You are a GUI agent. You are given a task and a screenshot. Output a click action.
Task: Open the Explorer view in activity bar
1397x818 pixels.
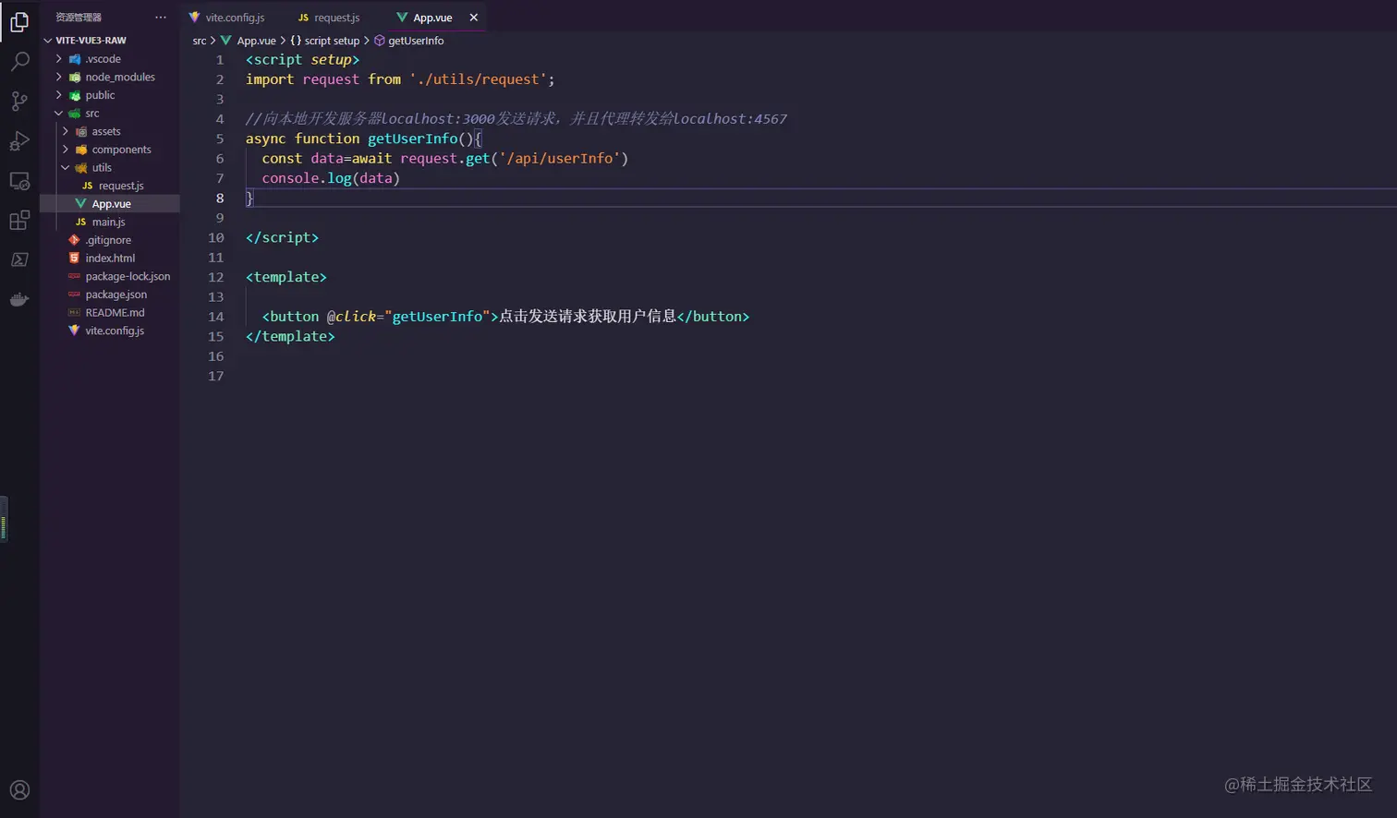19,22
